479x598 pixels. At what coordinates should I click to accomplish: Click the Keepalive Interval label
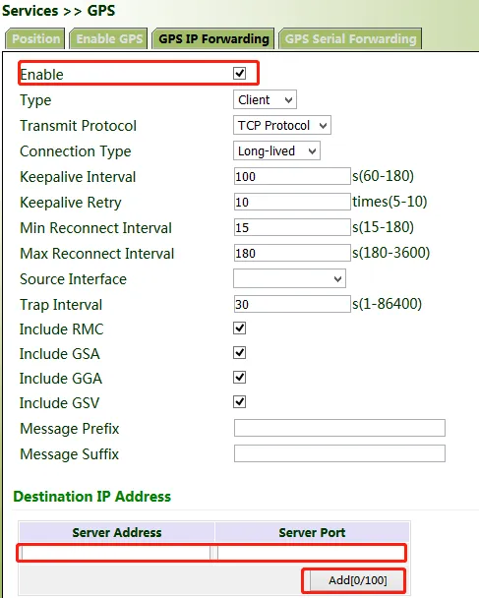click(78, 177)
